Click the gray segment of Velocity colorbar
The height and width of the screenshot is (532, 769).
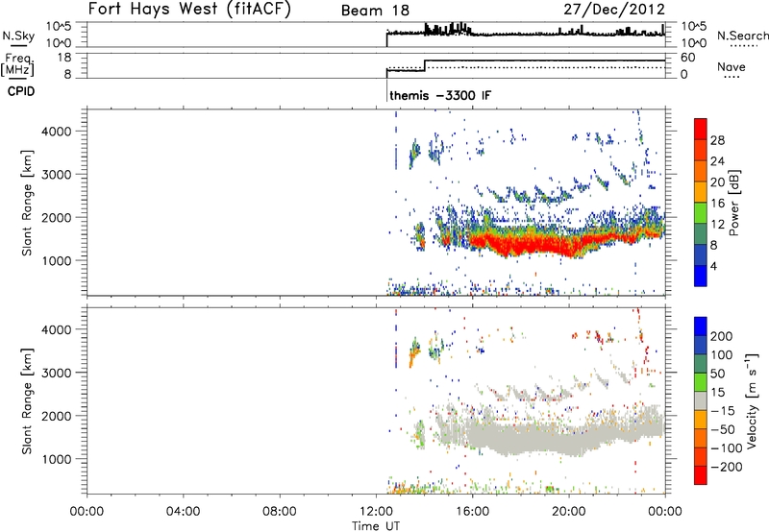701,400
